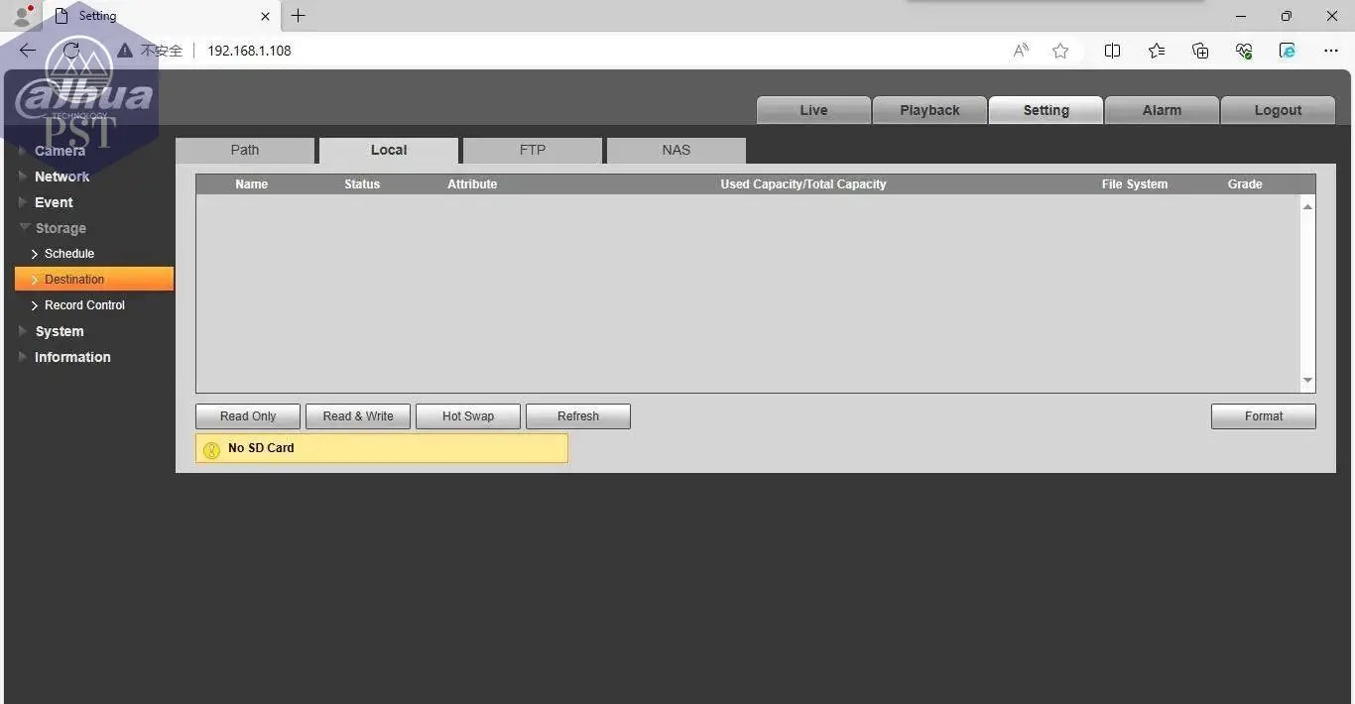
Task: Collapse the Storage menu section
Action: tap(60, 228)
